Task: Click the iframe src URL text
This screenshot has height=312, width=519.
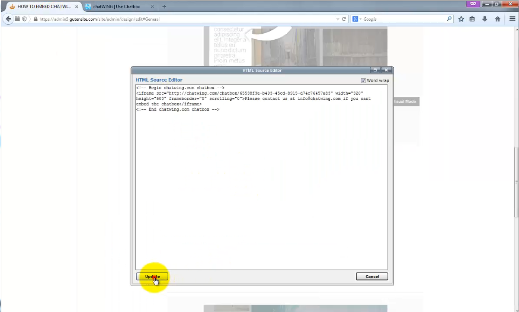Action: (250, 93)
